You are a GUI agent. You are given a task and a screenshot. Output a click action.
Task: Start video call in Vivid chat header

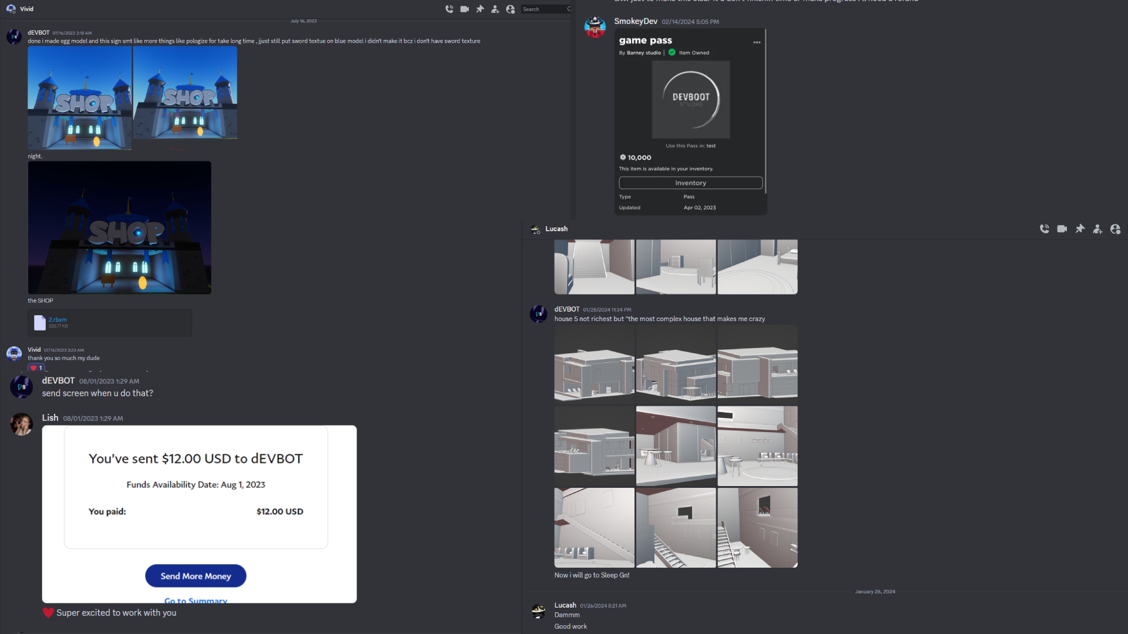point(465,9)
